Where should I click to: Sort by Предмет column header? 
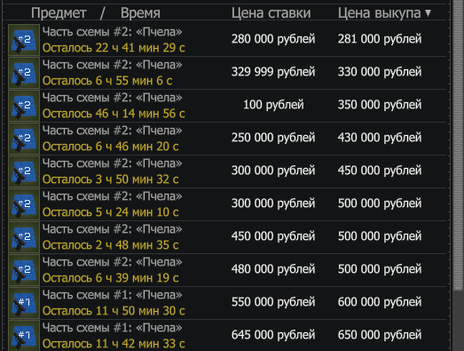click(x=59, y=13)
